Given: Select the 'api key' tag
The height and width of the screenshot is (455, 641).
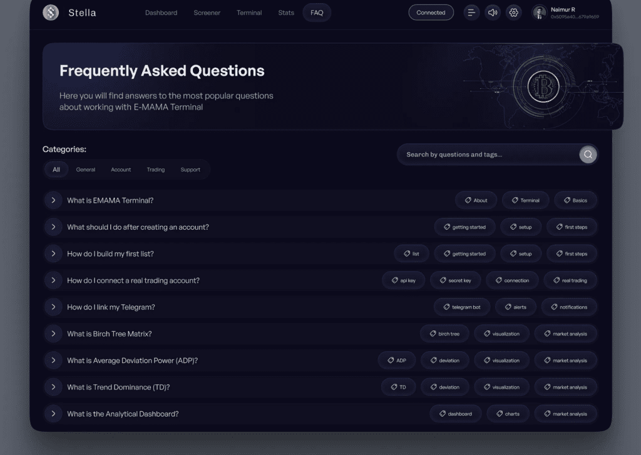Looking at the screenshot, I should tap(403, 280).
